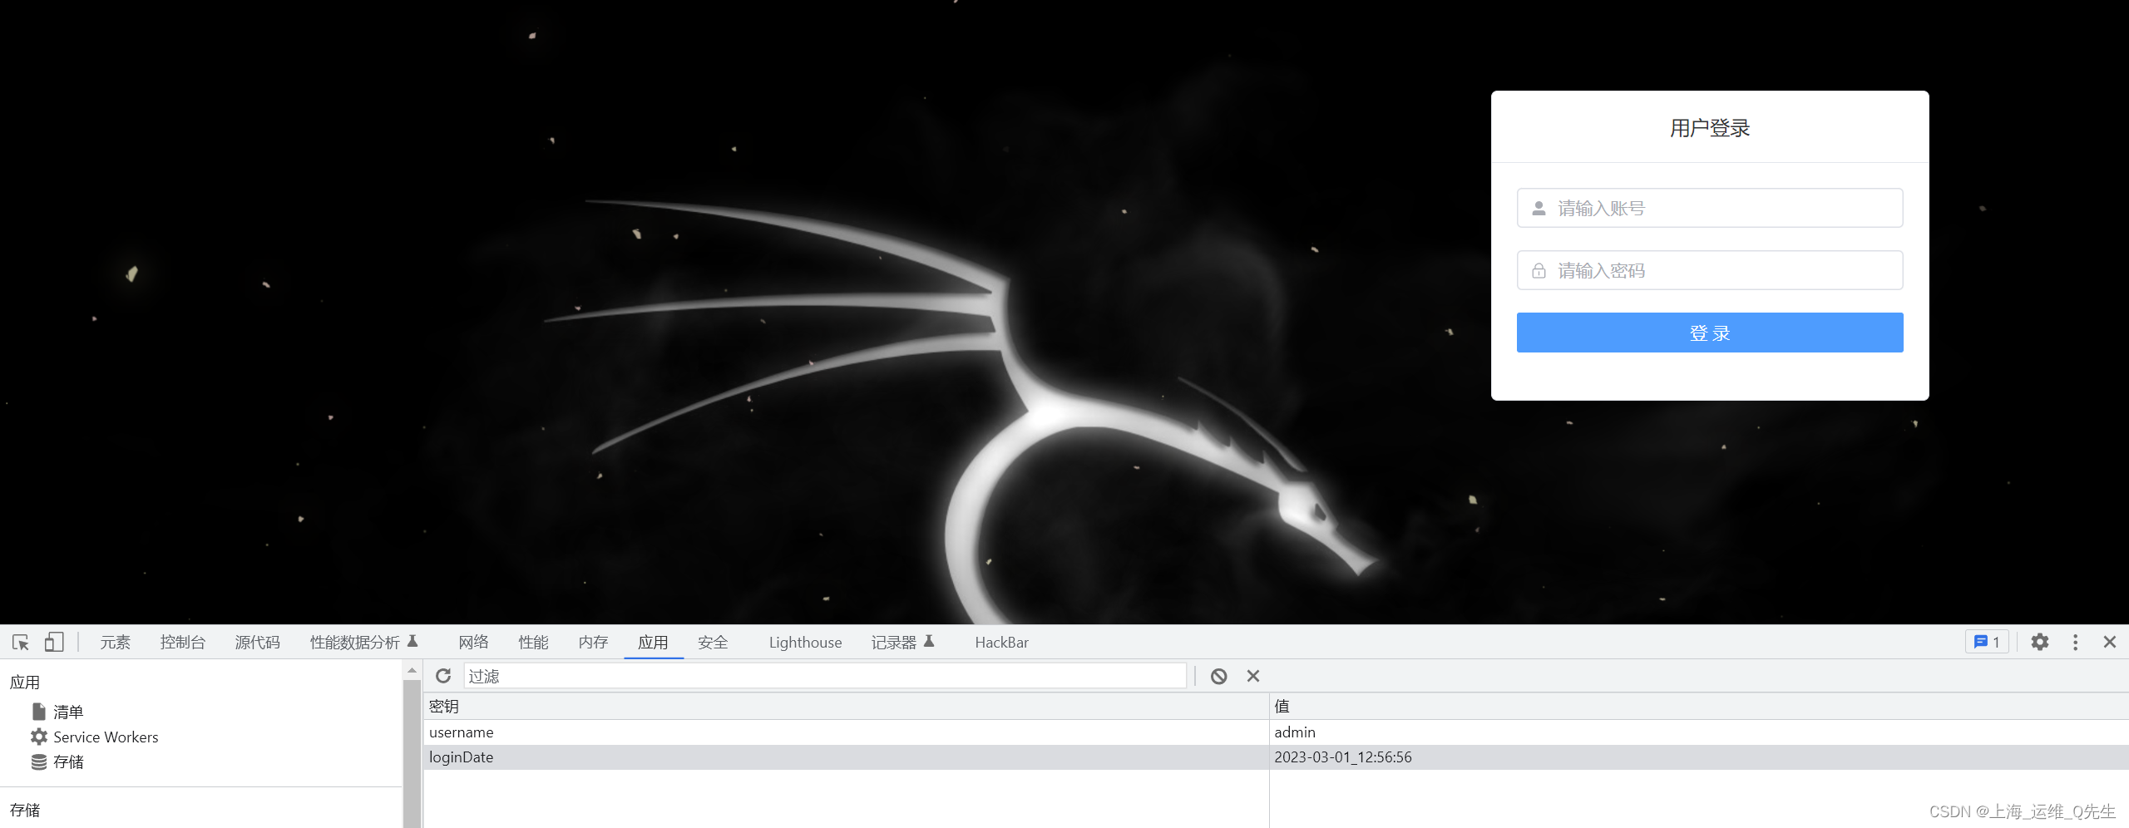2129x828 pixels.
Task: Activate the inspect element picker icon
Action: (21, 642)
